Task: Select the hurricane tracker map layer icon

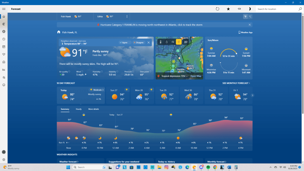Action: tap(179, 42)
